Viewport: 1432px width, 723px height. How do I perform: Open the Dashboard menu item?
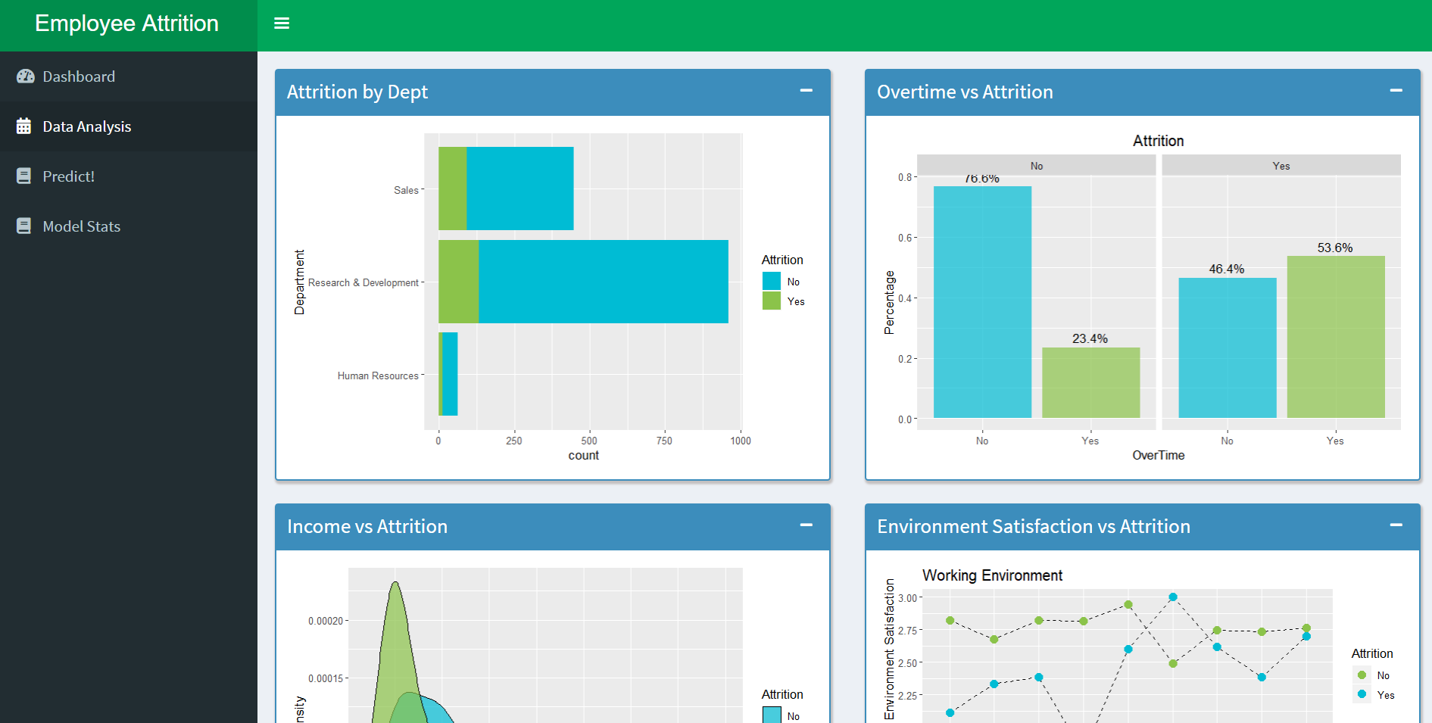(129, 76)
